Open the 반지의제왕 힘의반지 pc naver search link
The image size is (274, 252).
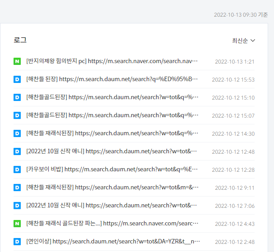point(112,61)
